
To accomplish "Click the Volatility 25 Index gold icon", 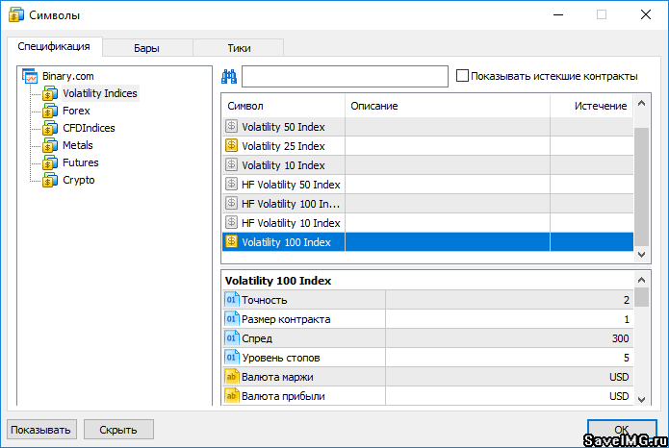I will pos(231,146).
